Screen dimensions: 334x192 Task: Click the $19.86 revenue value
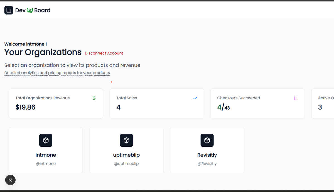25,107
